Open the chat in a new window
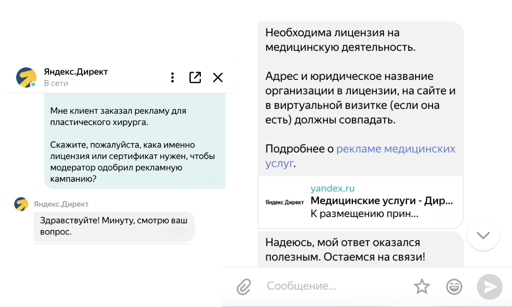This screenshot has width=512, height=307. click(x=195, y=78)
